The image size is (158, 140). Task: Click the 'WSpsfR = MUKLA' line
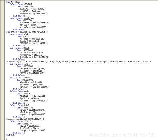(x=28, y=25)
